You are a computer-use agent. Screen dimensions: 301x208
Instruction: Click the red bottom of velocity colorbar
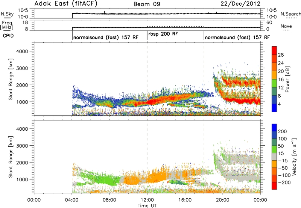coord(274,186)
